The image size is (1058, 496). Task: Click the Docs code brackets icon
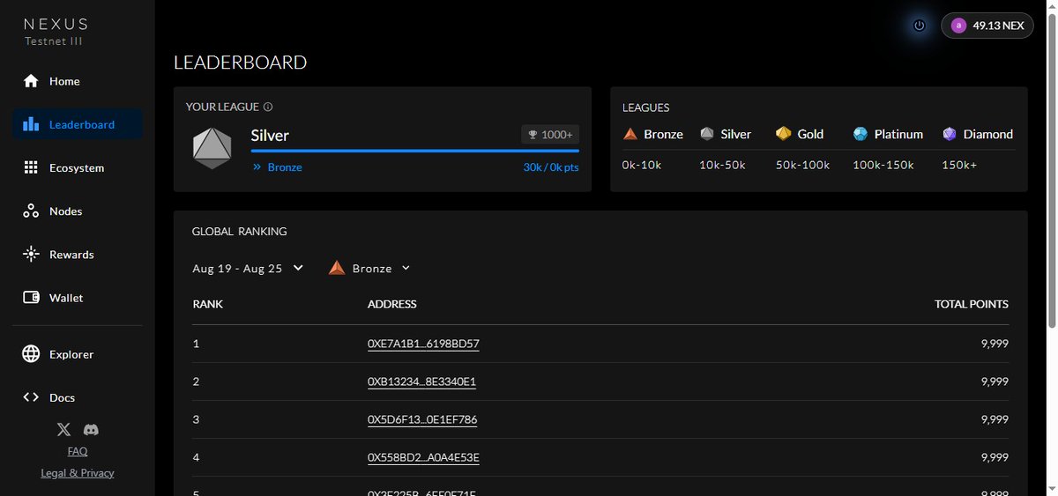point(31,397)
